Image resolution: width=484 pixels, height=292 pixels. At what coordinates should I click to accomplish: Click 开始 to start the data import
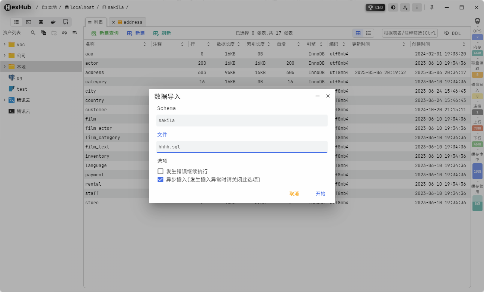[x=321, y=193]
